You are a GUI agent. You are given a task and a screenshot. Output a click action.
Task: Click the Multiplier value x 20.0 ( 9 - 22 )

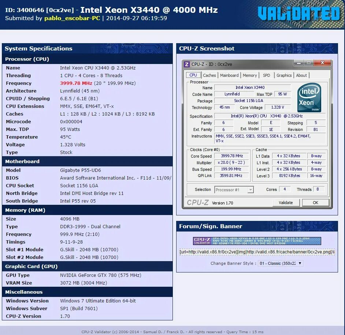(231, 162)
